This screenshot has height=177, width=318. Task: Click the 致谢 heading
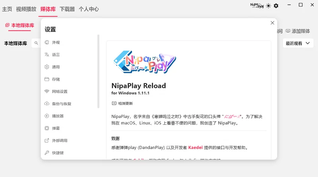(115, 139)
